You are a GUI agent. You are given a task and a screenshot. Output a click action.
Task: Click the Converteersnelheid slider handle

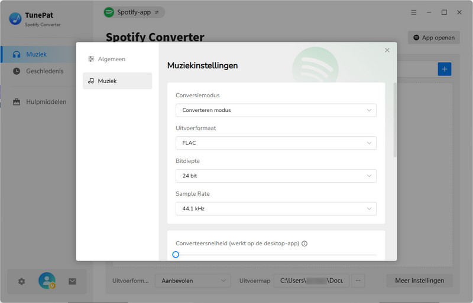point(176,255)
